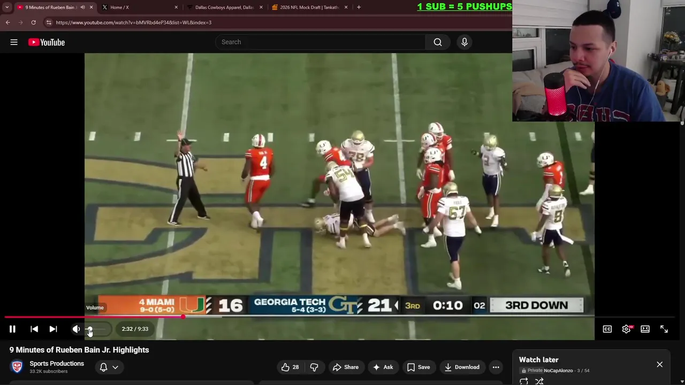Open the tab search dropdown arrow
Image resolution: width=685 pixels, height=385 pixels.
pos(7,7)
